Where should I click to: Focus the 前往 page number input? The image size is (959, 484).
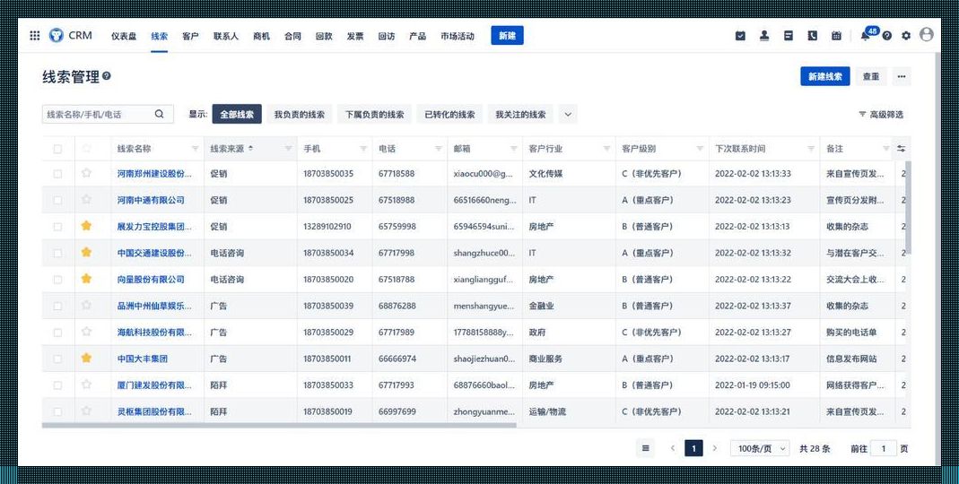883,448
